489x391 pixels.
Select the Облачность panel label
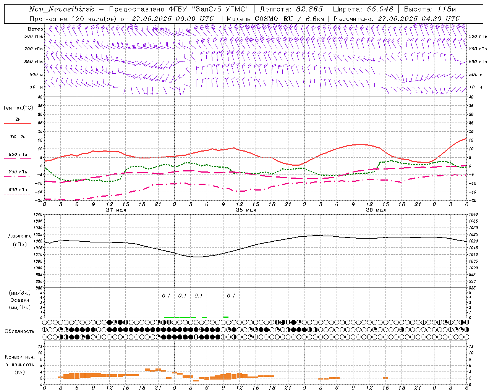[x=19, y=331]
